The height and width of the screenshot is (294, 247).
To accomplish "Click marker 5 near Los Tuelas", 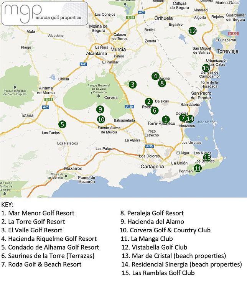I will 62,124.
